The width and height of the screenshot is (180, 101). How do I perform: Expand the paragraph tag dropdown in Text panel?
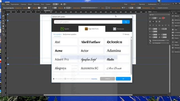(168, 43)
